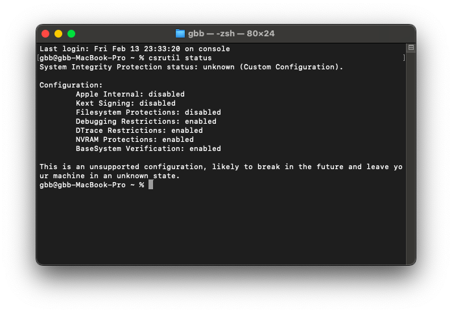Click the 'Kext Signing: disabled' line
Image resolution: width=452 pixels, height=313 pixels.
[125, 103]
